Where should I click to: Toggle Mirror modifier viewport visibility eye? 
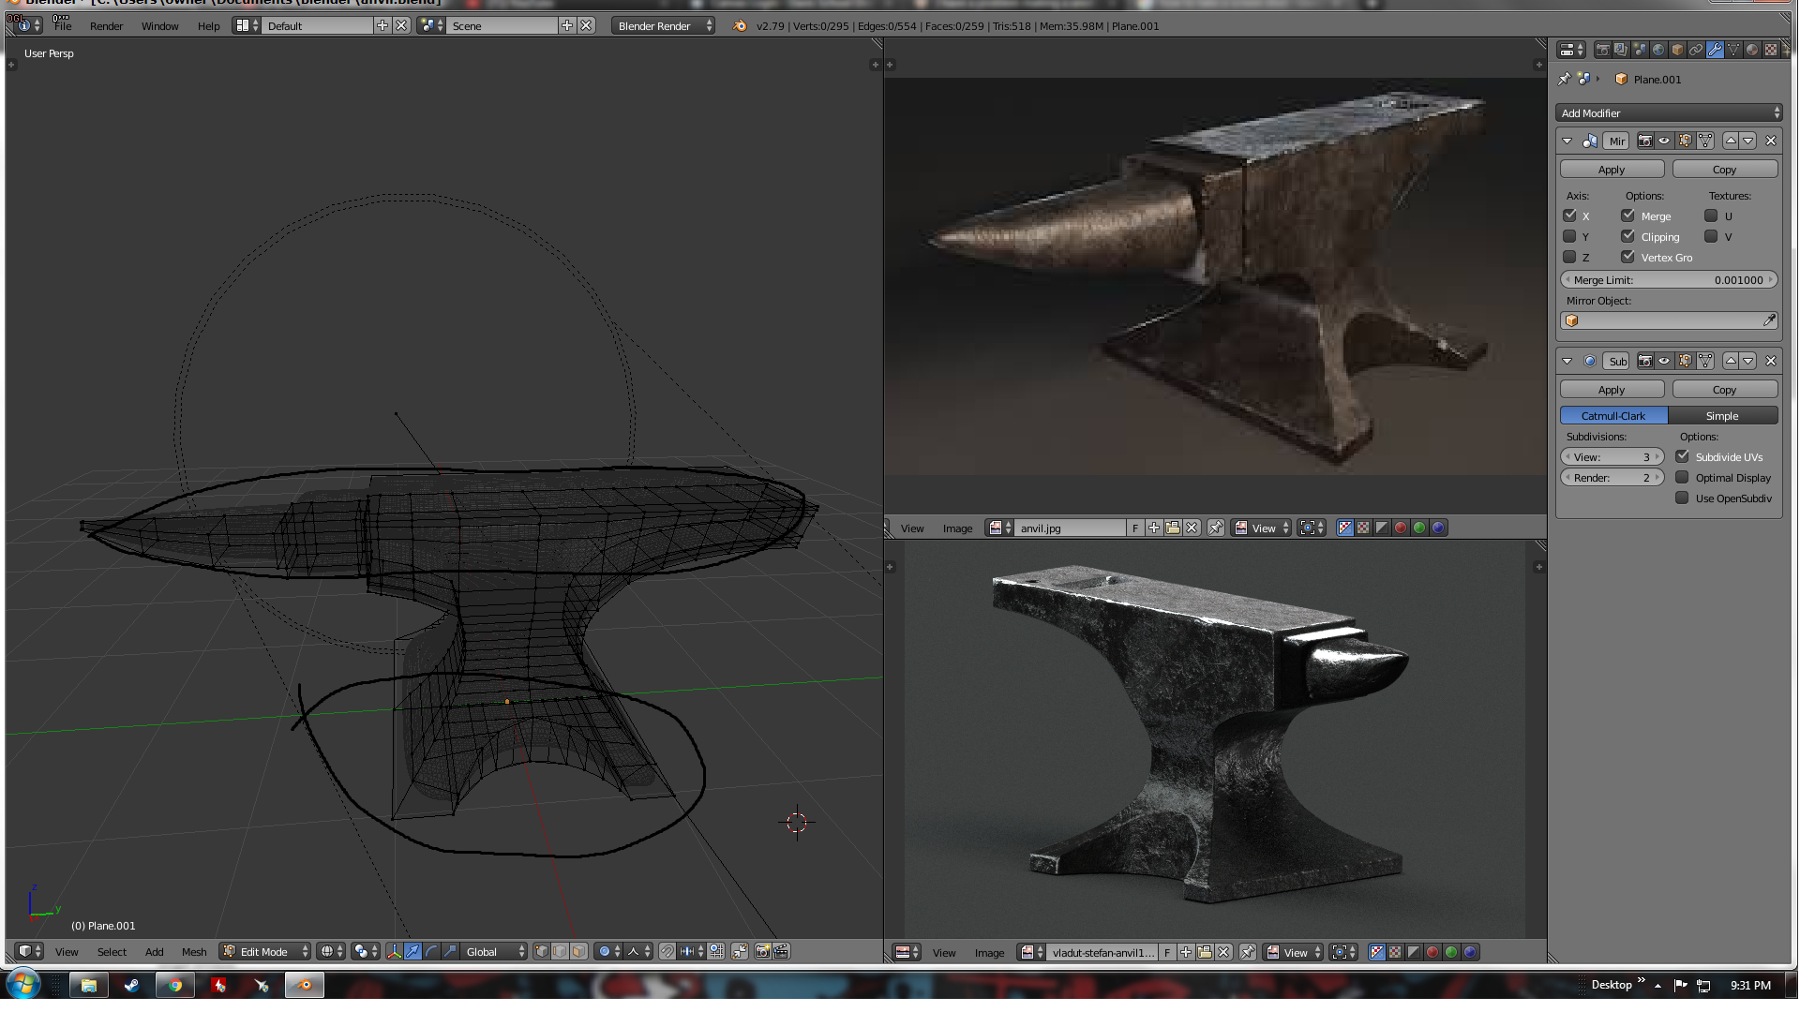click(x=1664, y=141)
